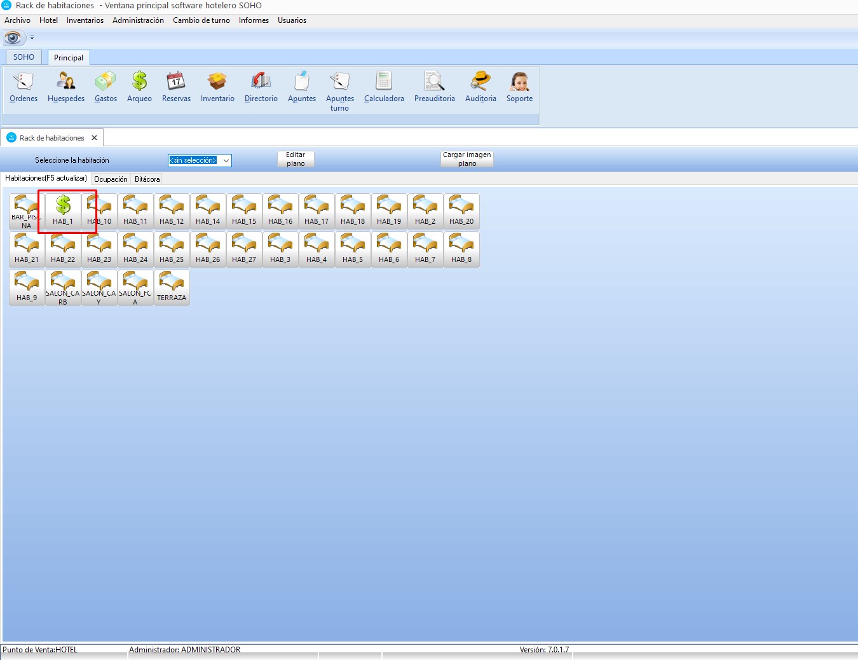This screenshot has width=858, height=660.
Task: Open the Ordenes tool
Action: (24, 86)
